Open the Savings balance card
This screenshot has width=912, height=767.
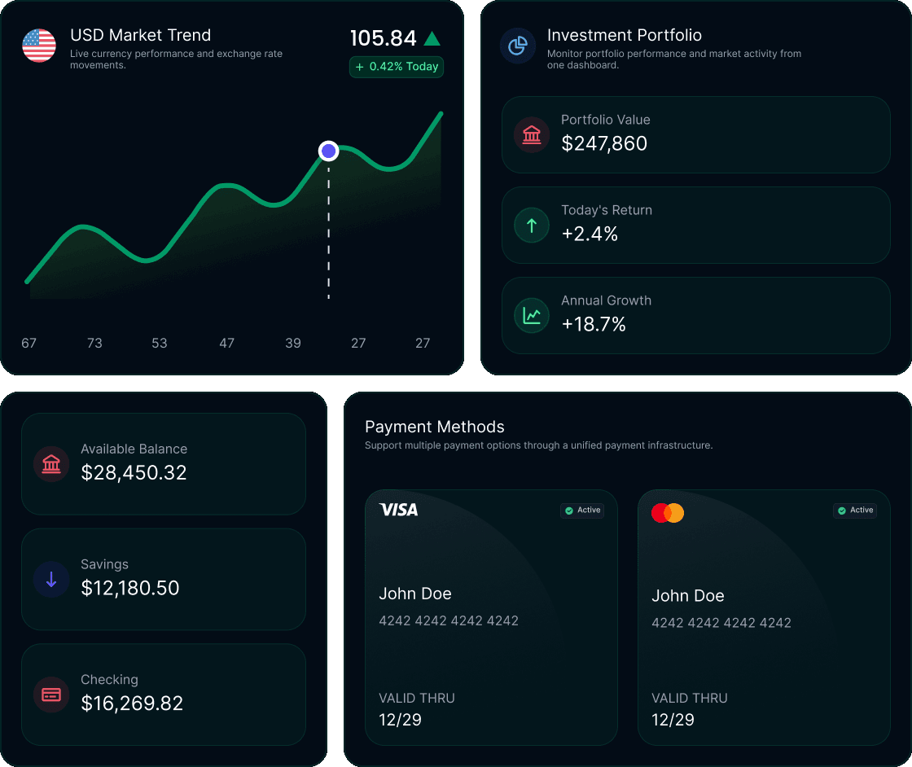[164, 579]
